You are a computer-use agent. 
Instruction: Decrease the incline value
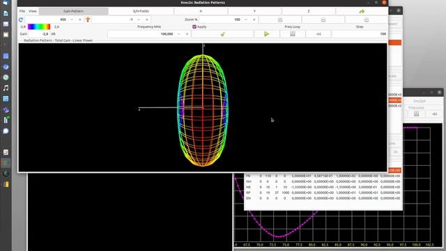pyautogui.click(x=139, y=20)
